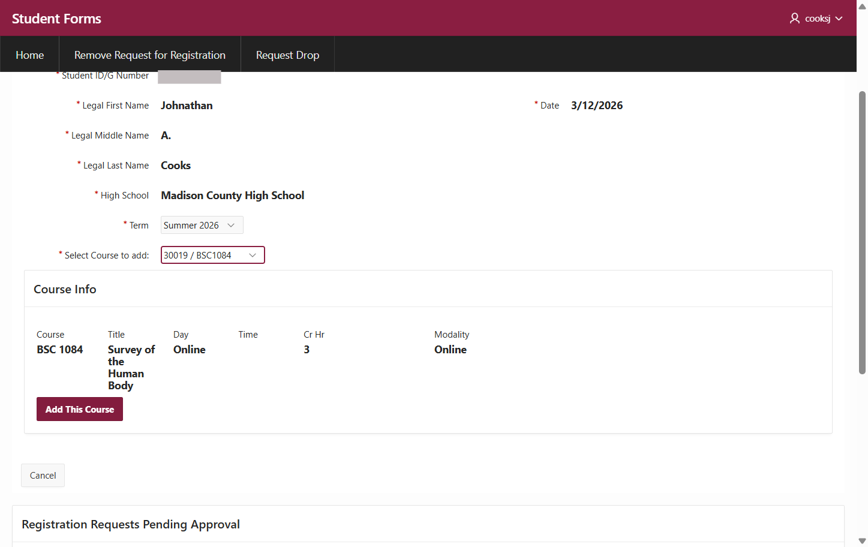Click the Registration Requests Pending Approval heading
This screenshot has width=868, height=547.
[131, 524]
